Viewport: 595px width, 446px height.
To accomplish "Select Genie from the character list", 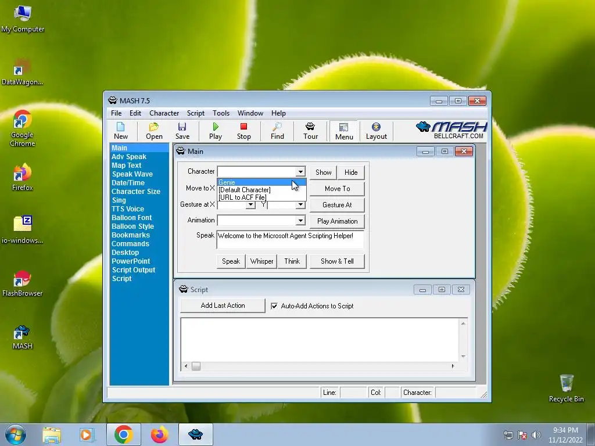I will 261,182.
